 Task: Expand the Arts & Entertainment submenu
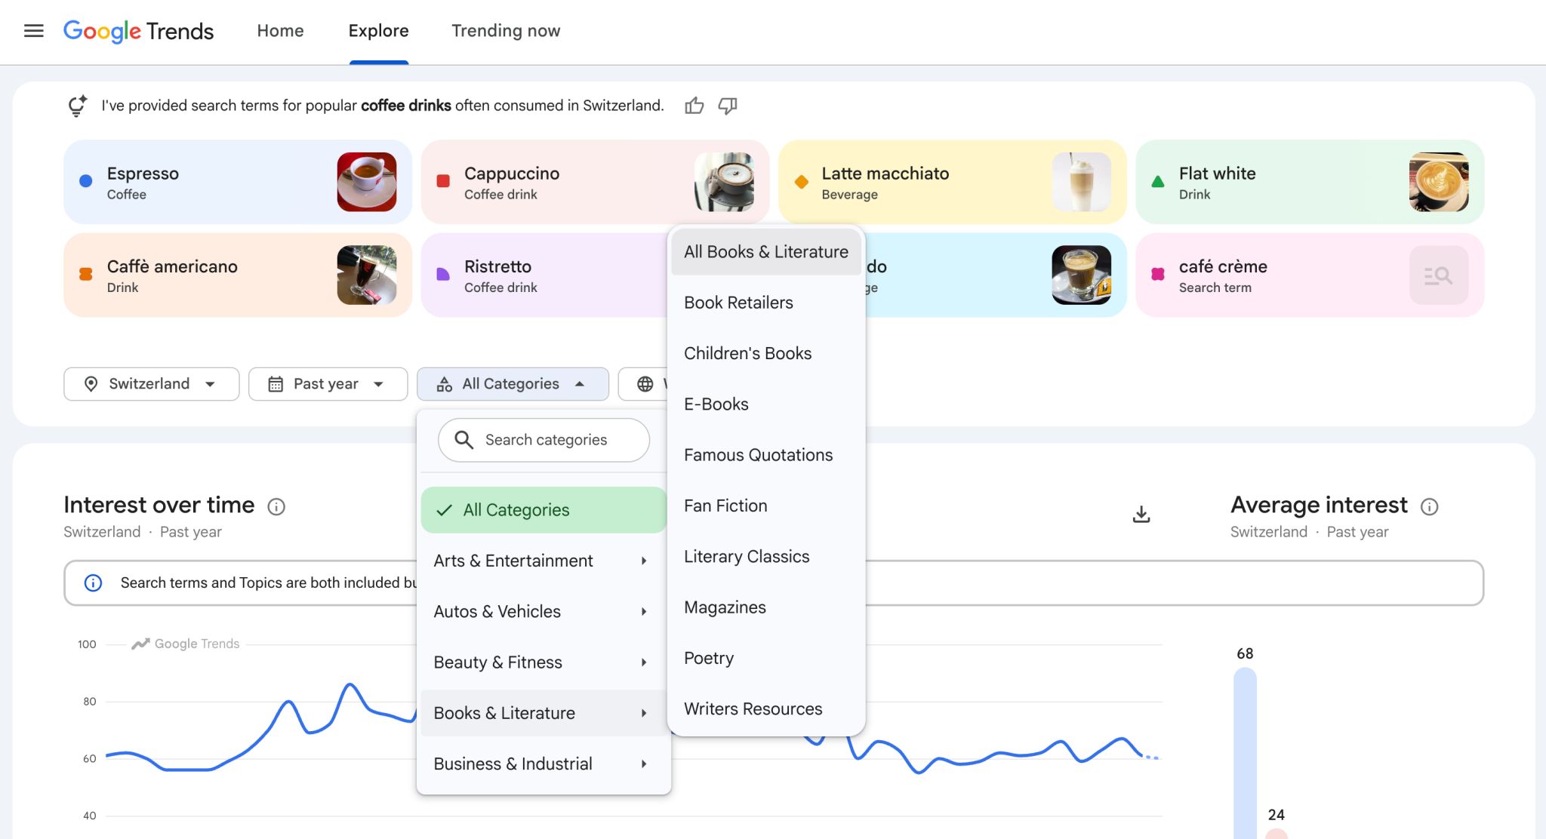(544, 561)
